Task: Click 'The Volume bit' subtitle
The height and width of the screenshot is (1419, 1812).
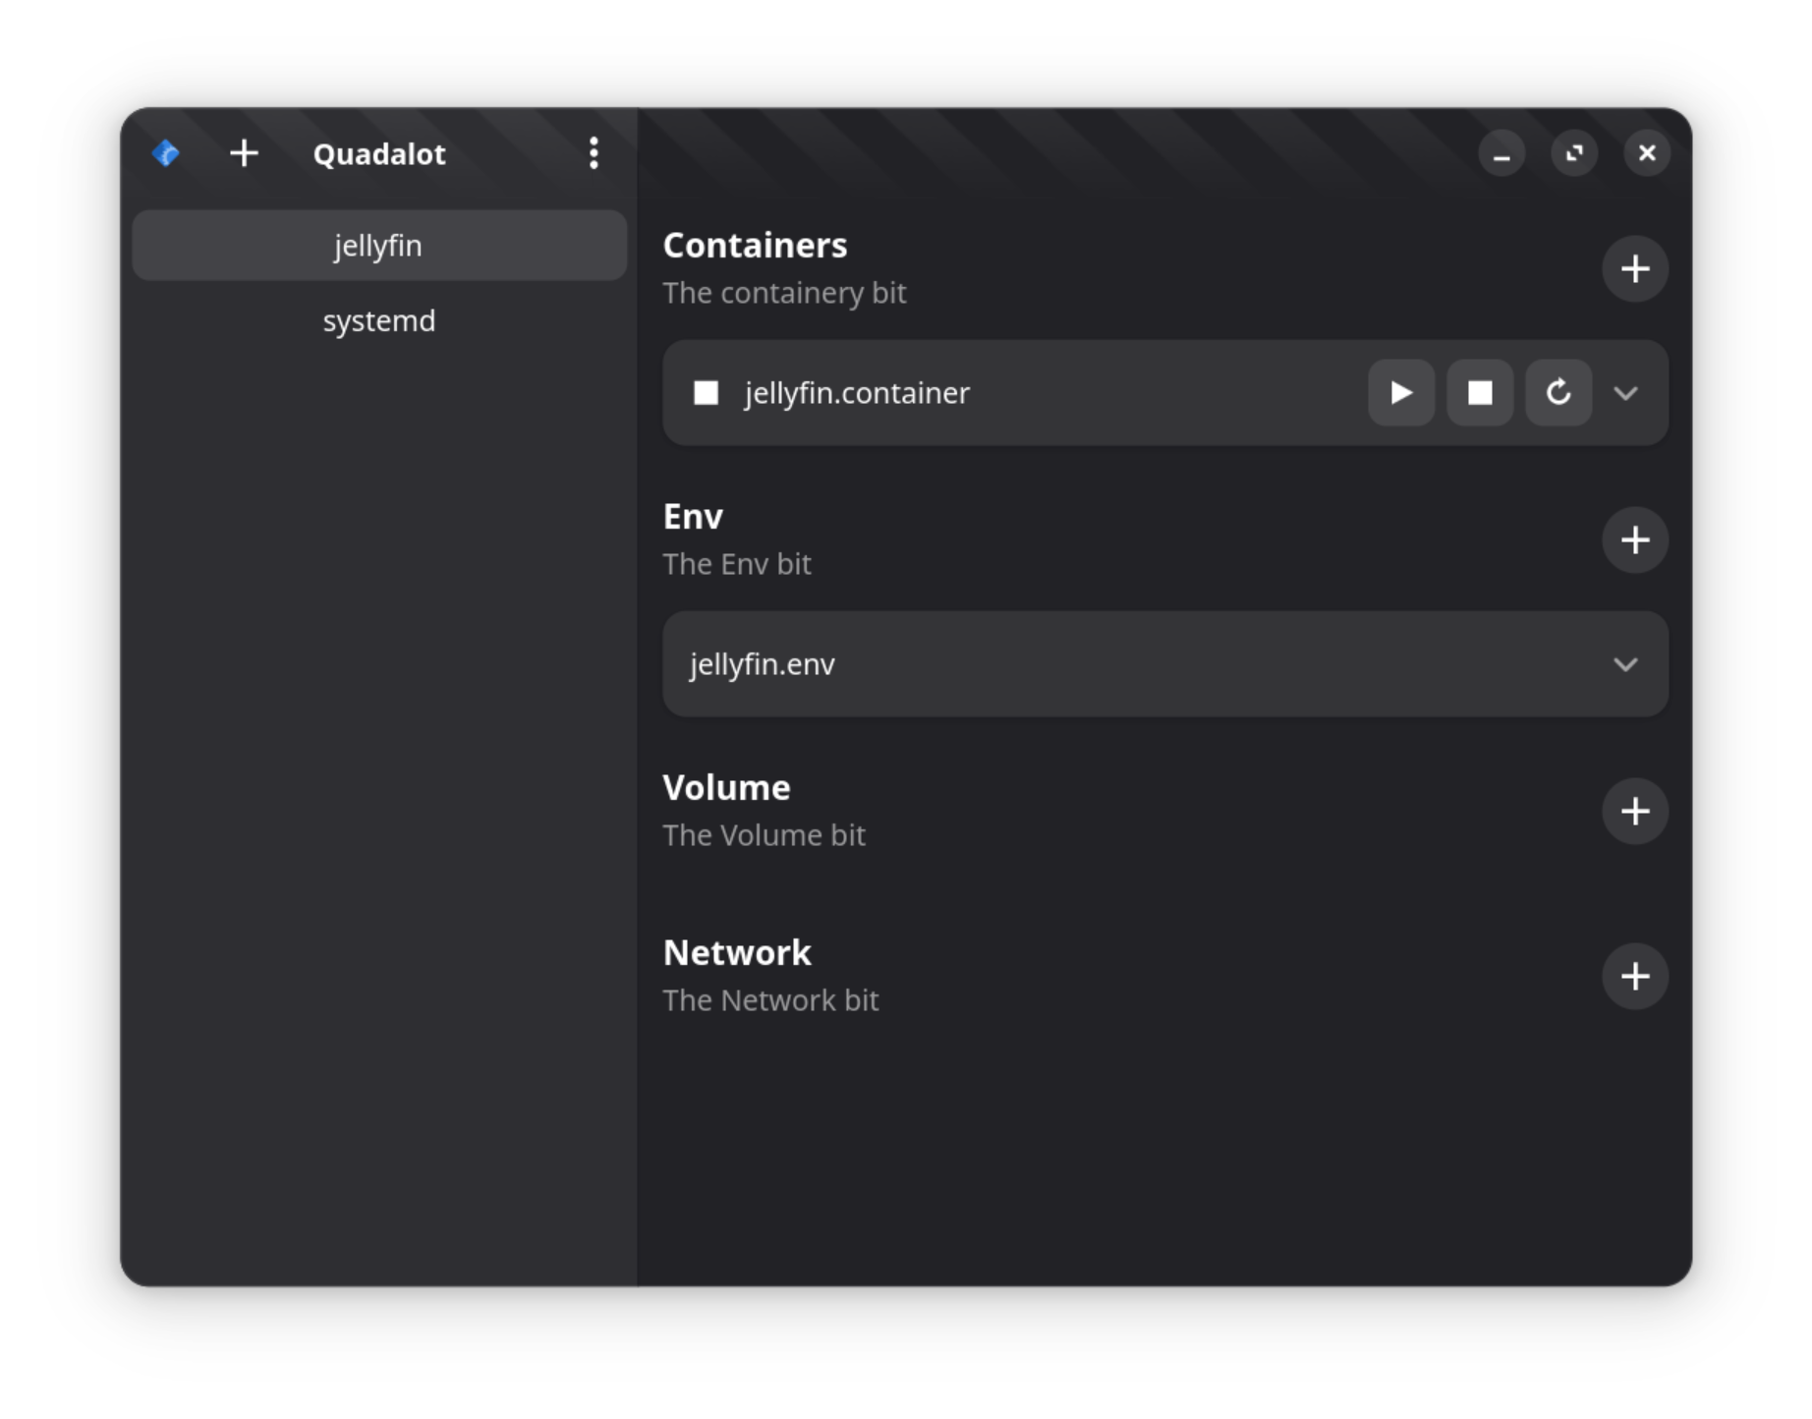Action: tap(764, 835)
